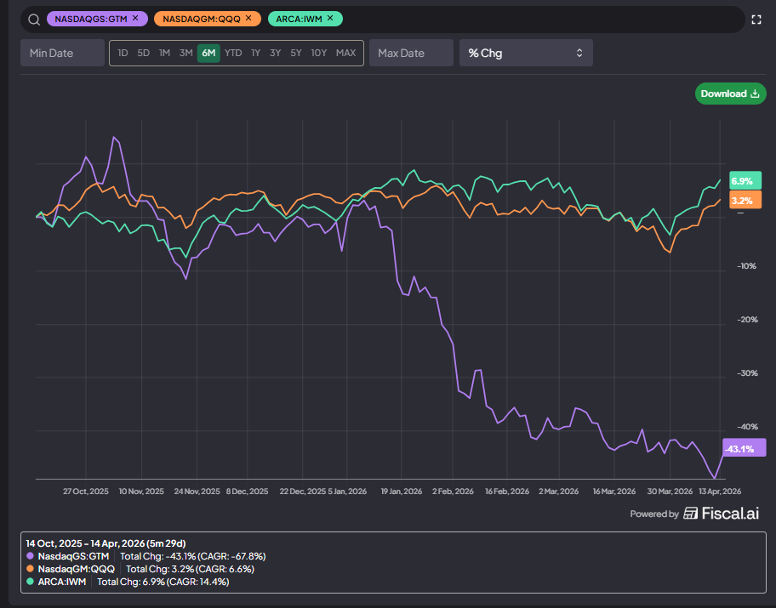
Task: Select the MAX time range
Action: coord(346,53)
